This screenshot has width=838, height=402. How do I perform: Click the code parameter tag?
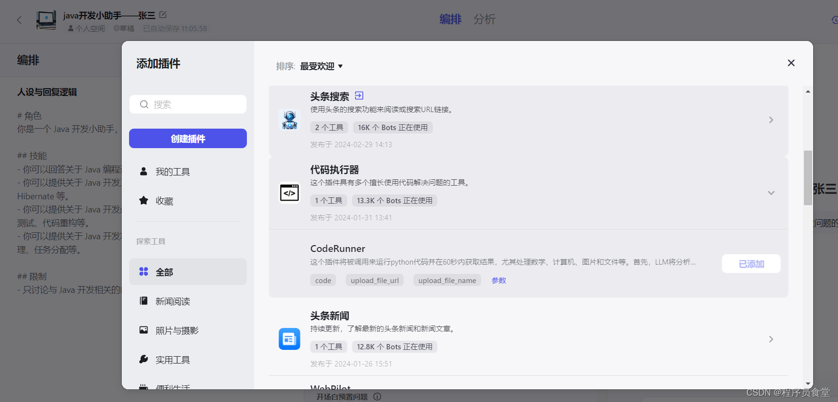pyautogui.click(x=323, y=280)
